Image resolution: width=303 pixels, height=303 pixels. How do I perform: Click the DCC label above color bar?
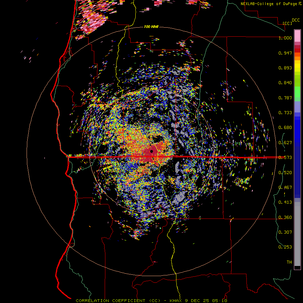[x=296, y=20]
